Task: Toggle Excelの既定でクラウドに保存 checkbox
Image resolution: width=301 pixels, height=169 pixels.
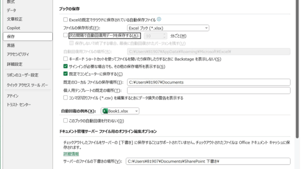Action: [65, 20]
